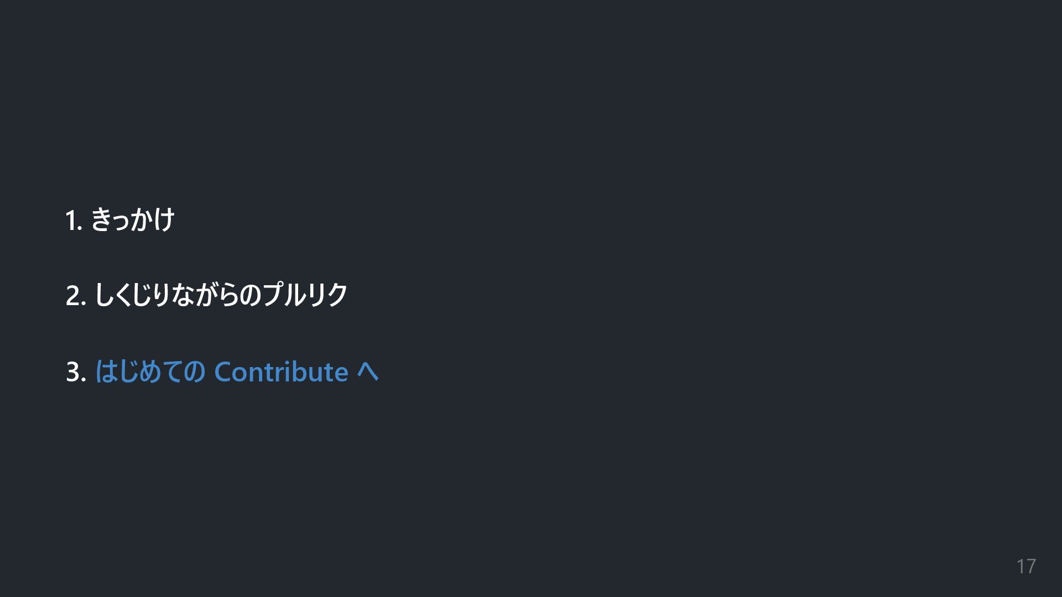Click the 'し' character starting item two

(103, 295)
